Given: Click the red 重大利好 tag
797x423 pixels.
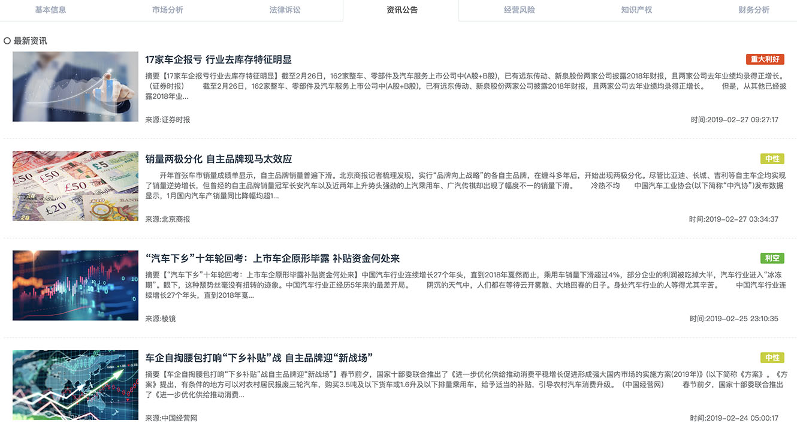Looking at the screenshot, I should point(765,59).
